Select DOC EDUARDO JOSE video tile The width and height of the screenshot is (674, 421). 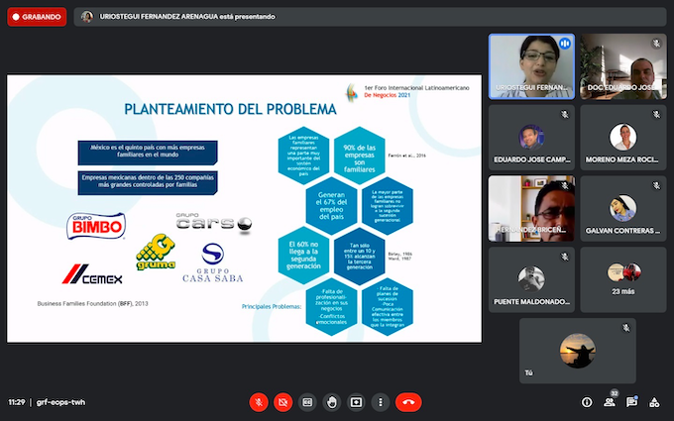point(623,66)
